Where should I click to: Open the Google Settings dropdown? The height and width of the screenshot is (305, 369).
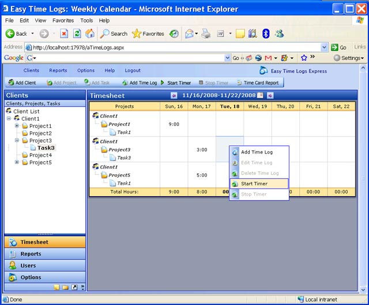click(x=349, y=58)
